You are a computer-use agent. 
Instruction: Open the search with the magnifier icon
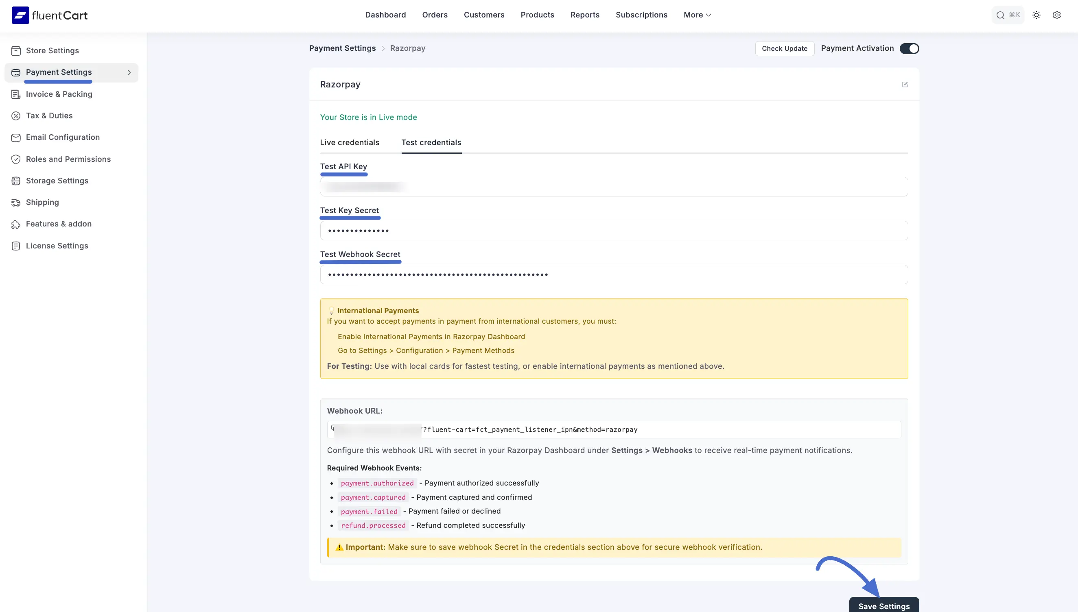click(1000, 15)
